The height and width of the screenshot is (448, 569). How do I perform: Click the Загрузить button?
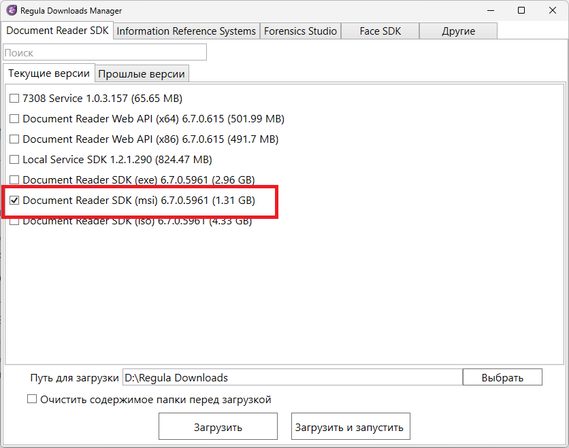217,426
